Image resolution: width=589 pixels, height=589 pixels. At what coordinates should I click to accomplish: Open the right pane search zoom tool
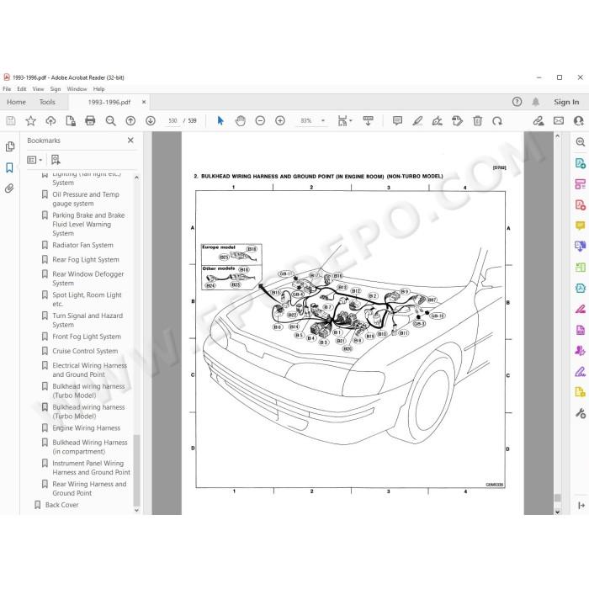point(581,142)
